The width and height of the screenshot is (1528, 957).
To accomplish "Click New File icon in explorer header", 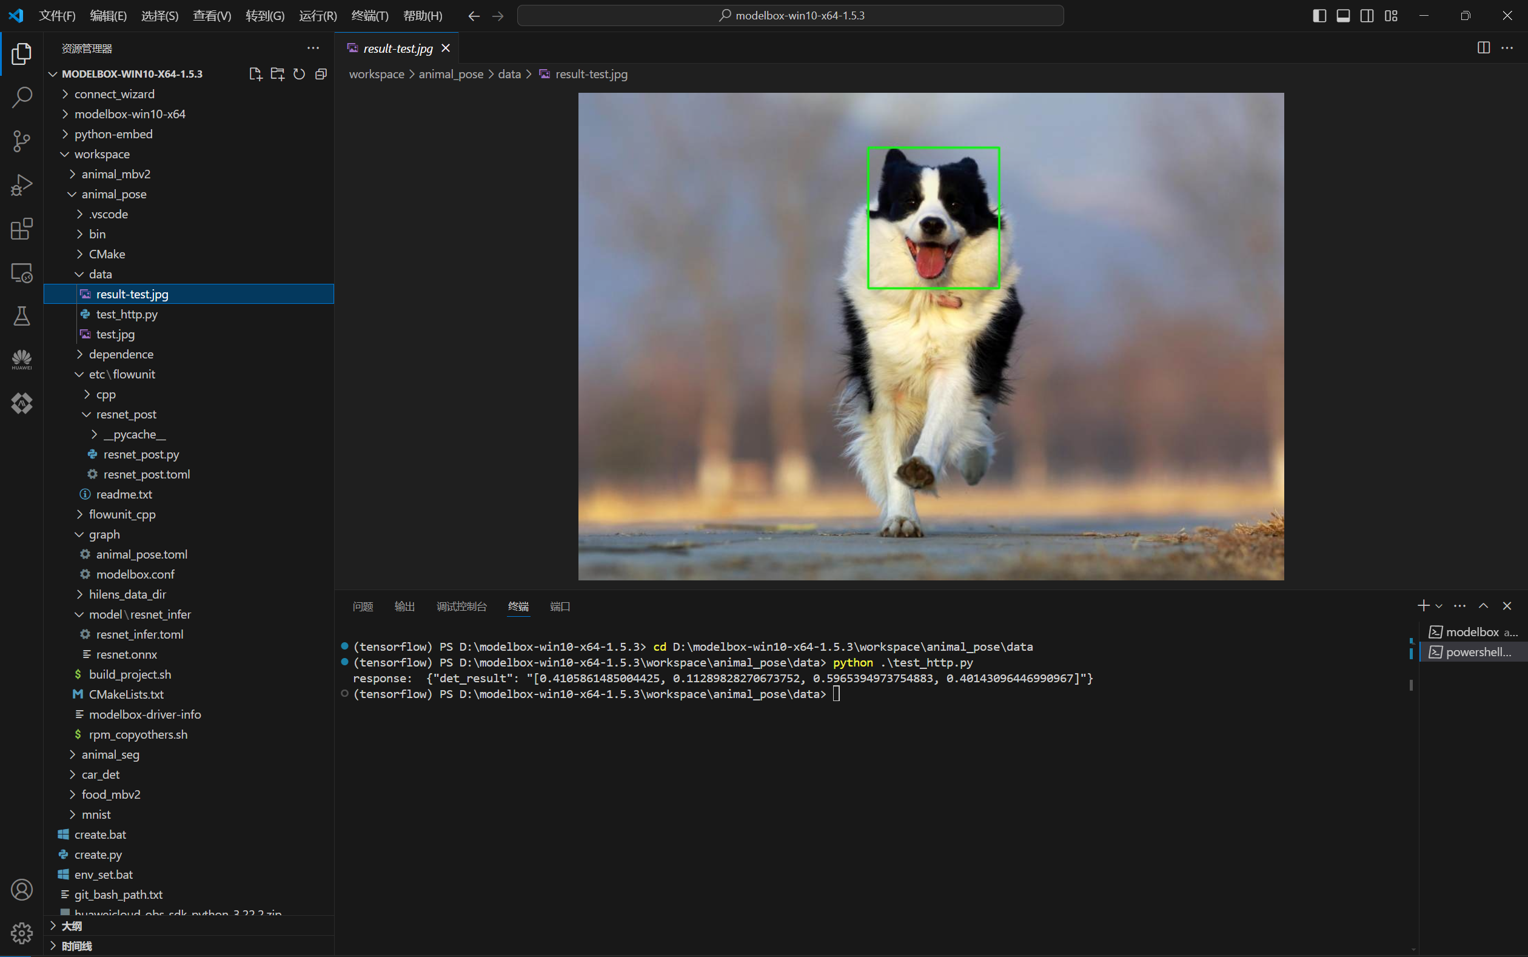I will coord(255,74).
